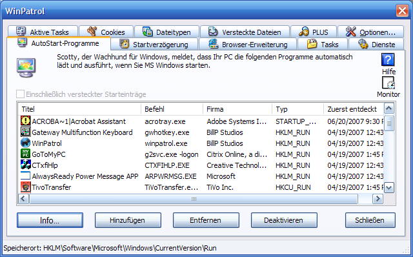Sort by Zuerst entdeckt column header
The width and height of the screenshot is (413, 257).
coord(354,109)
